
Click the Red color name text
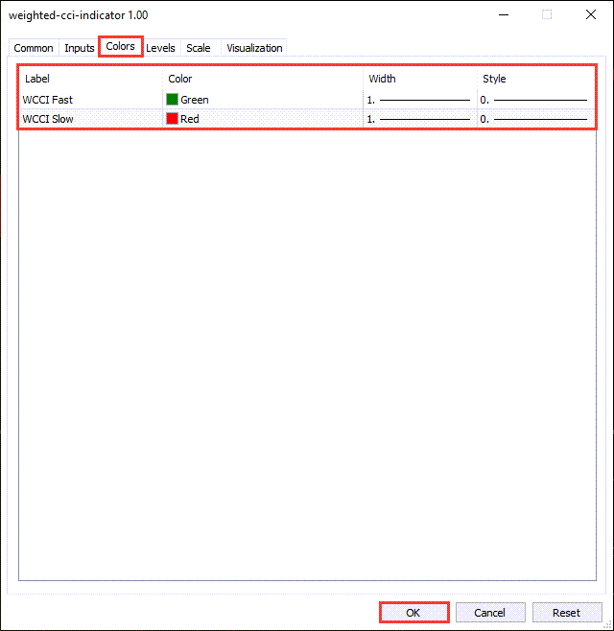click(x=190, y=119)
